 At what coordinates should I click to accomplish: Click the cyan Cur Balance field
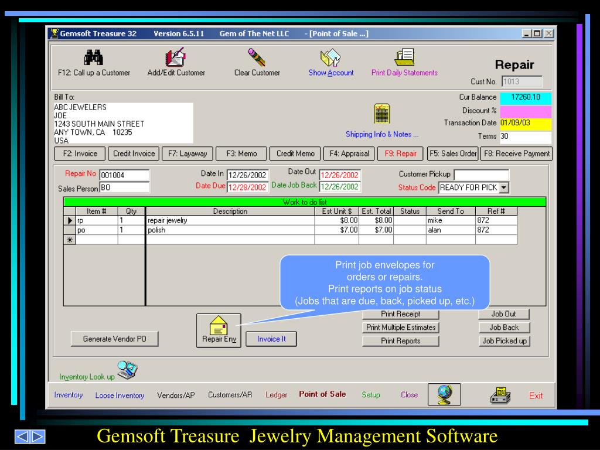526,98
